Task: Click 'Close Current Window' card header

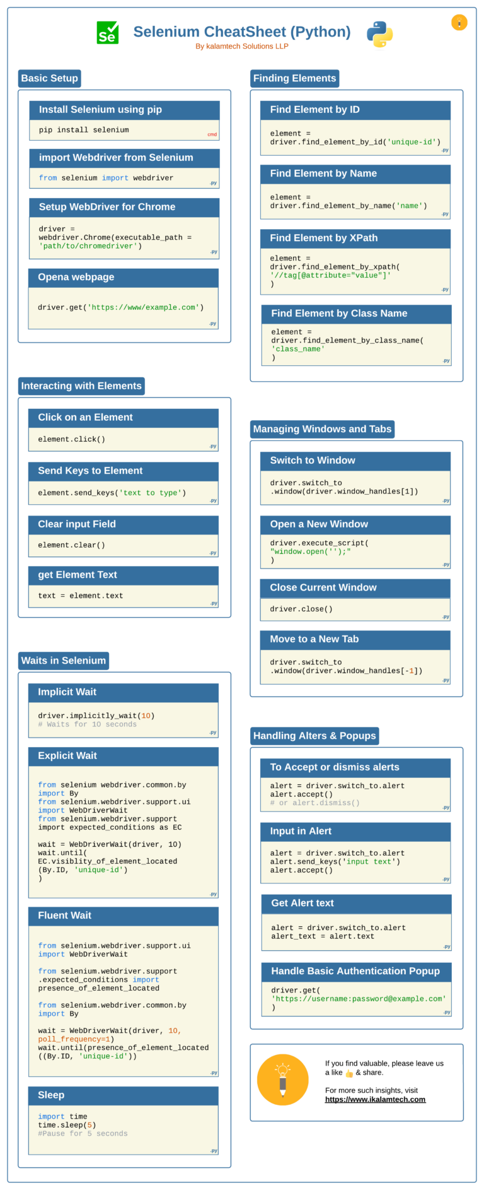Action: (x=356, y=588)
